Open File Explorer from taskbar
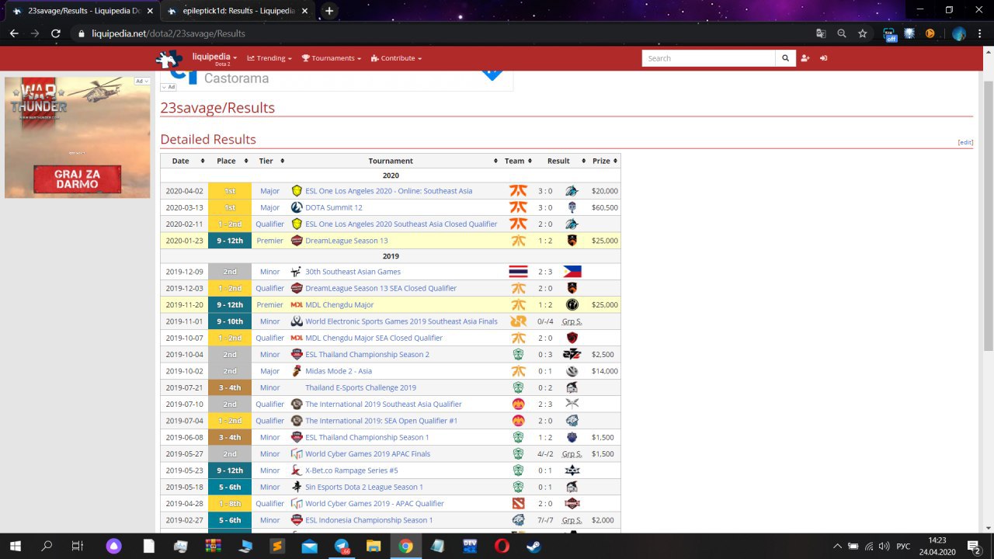This screenshot has height=559, width=994. tap(374, 546)
